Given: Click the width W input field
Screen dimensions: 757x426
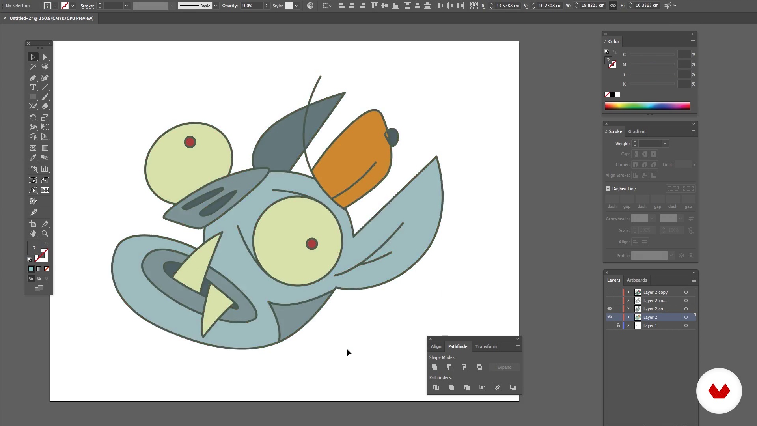Looking at the screenshot, I should 593,6.
